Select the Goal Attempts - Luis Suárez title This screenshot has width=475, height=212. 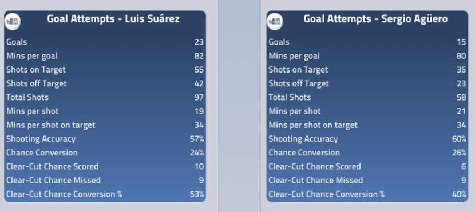coord(113,19)
